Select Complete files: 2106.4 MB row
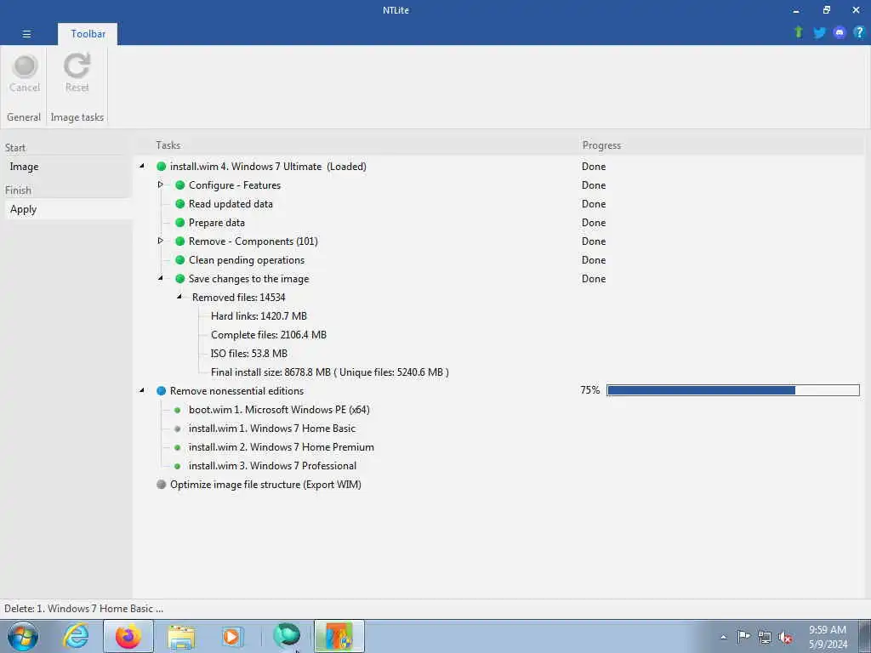The width and height of the screenshot is (871, 653). [x=269, y=335]
